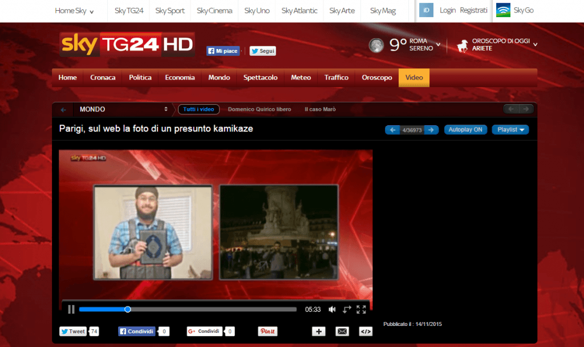Open the Cronaca section
This screenshot has height=347, width=584.
[103, 77]
